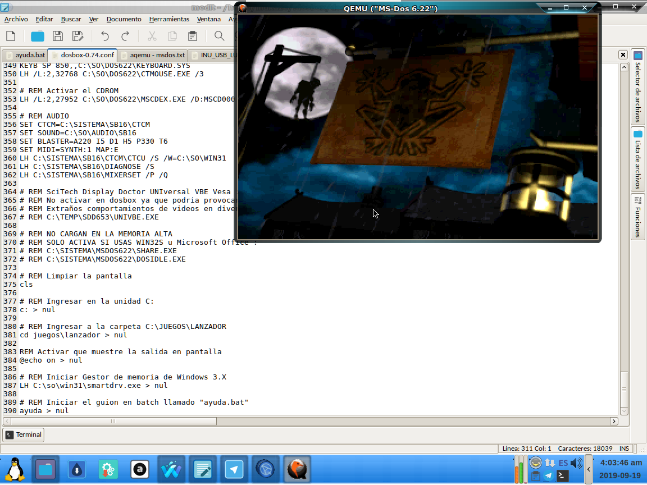The width and height of the screenshot is (647, 485).
Task: Undo the last edit
Action: pyautogui.click(x=105, y=36)
